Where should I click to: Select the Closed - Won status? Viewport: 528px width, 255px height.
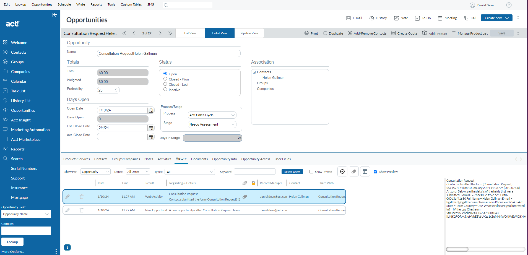[x=165, y=79]
